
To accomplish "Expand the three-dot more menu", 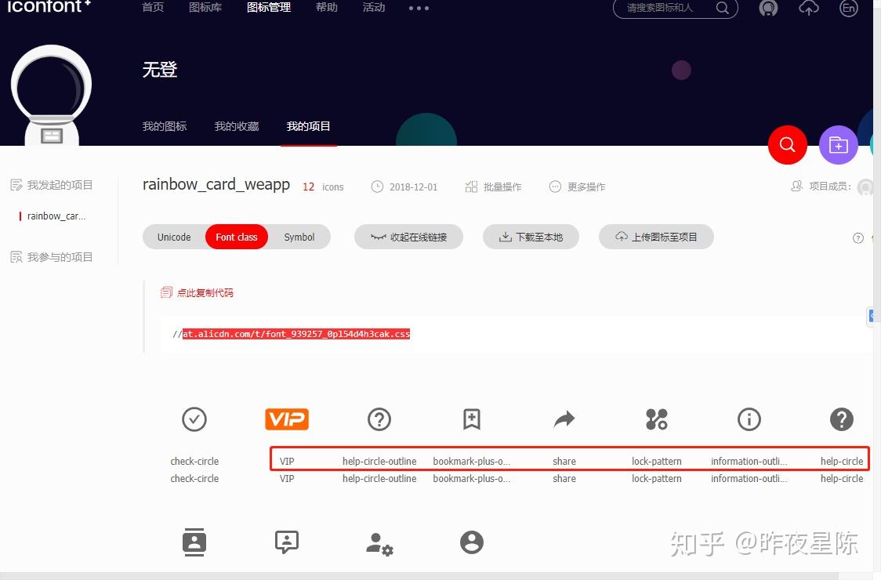I will click(x=419, y=9).
